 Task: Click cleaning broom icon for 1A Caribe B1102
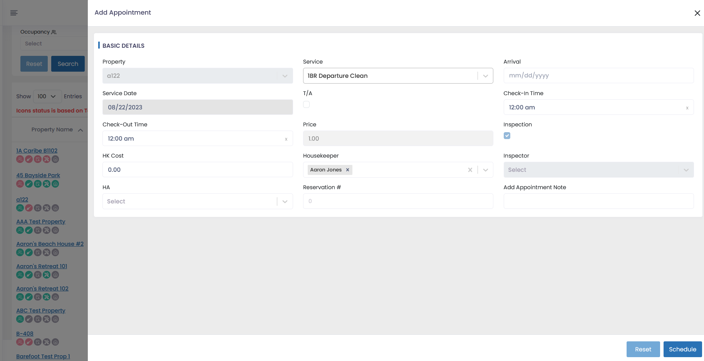click(29, 159)
